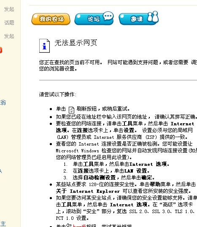Open the 论坛 forum button

pos(94,19)
